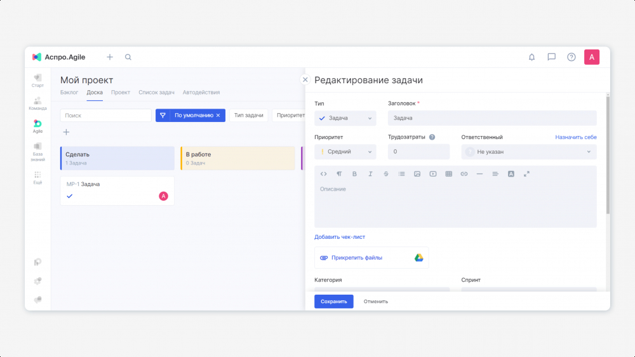This screenshot has height=357, width=635.
Task: Open the Agile sidebar section
Action: pyautogui.click(x=37, y=126)
